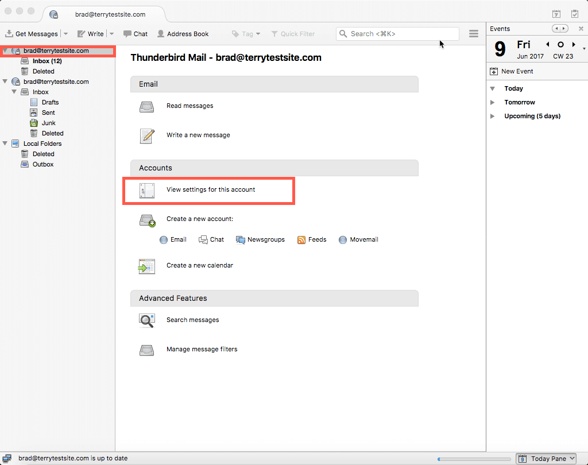The height and width of the screenshot is (465, 588).
Task: Open the Sent folder
Action: [x=48, y=113]
